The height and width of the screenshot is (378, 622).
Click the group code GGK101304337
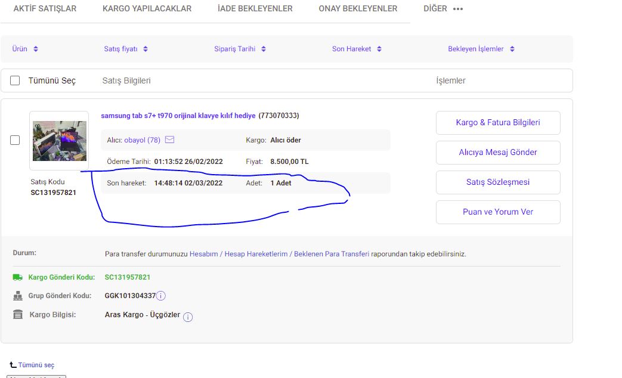click(130, 296)
